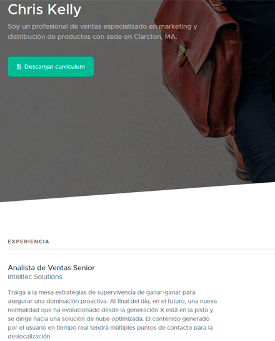Click the word deslocalización at paragraph end
This screenshot has width=275, height=341.
[29, 337]
